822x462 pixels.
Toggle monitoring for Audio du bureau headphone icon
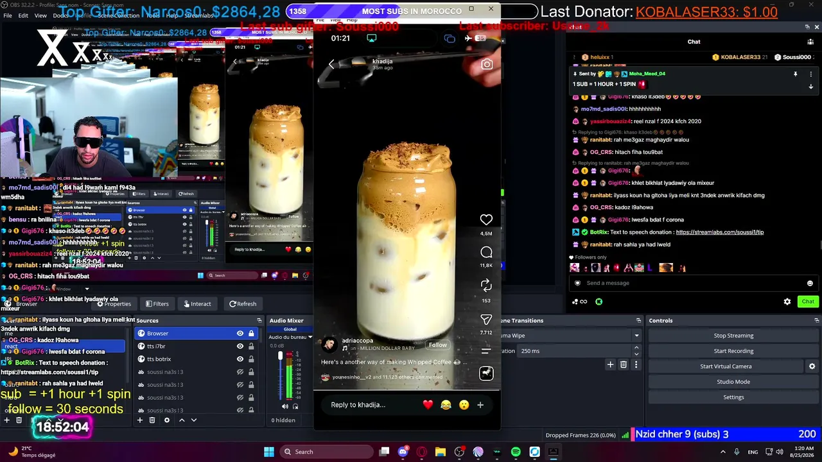click(x=295, y=406)
